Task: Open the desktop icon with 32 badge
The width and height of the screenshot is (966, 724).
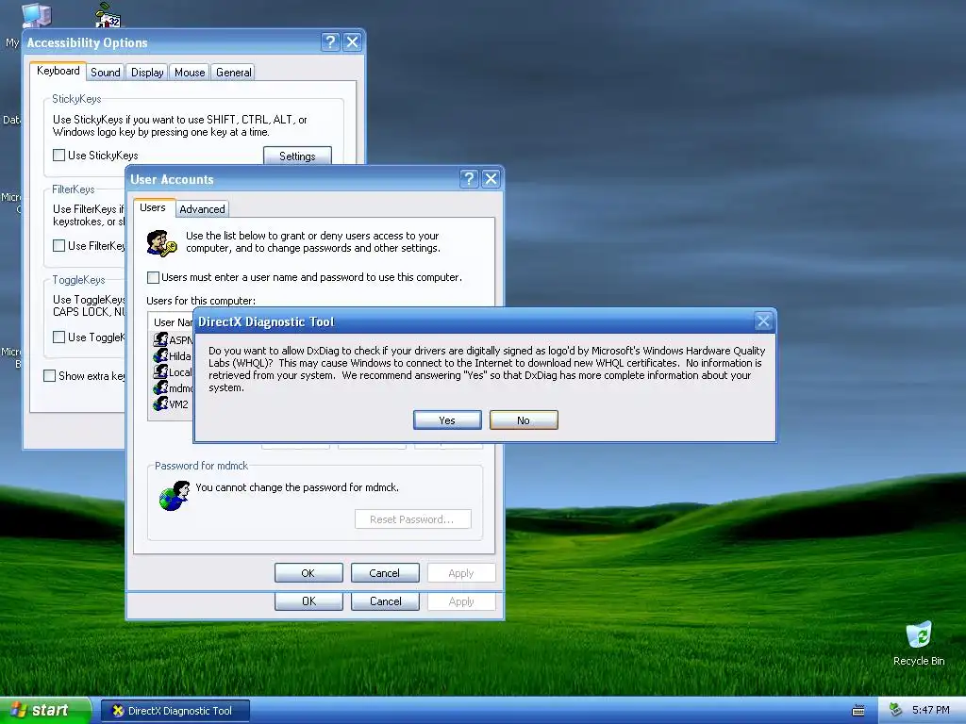Action: coord(108,15)
